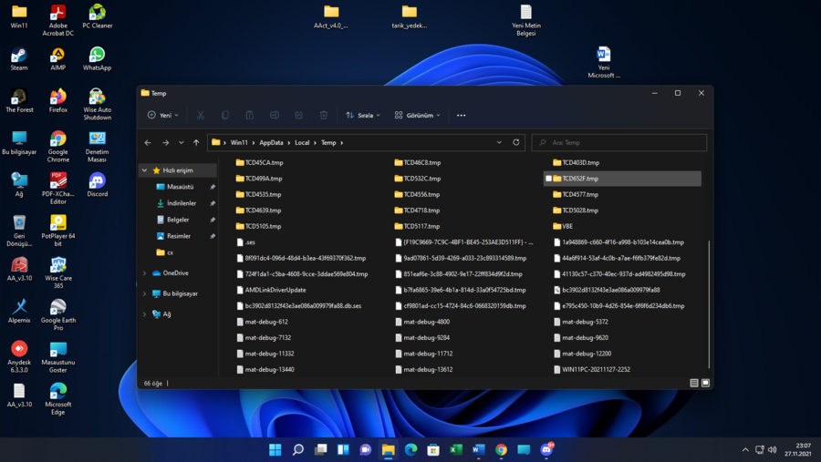The image size is (821, 462).
Task: Open Google Chrome from the taskbar
Action: click(501, 449)
